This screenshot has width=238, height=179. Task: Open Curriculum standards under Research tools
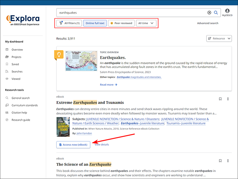tap(25, 105)
